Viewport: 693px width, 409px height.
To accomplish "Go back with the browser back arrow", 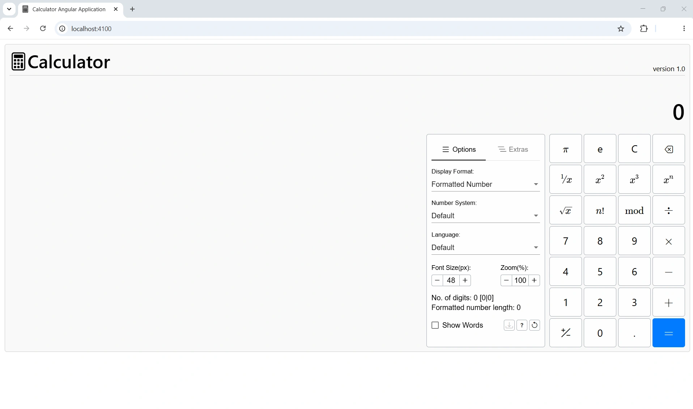I will (10, 29).
